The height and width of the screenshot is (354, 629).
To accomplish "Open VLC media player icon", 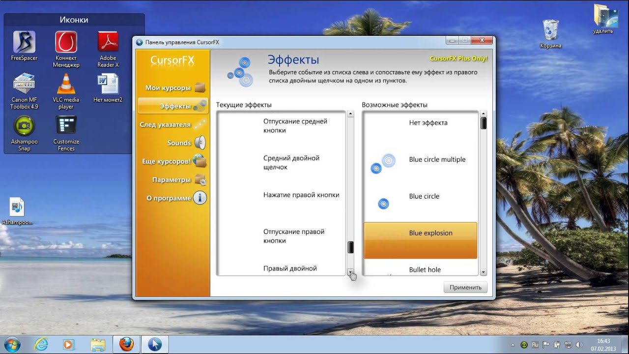I will 66,91.
